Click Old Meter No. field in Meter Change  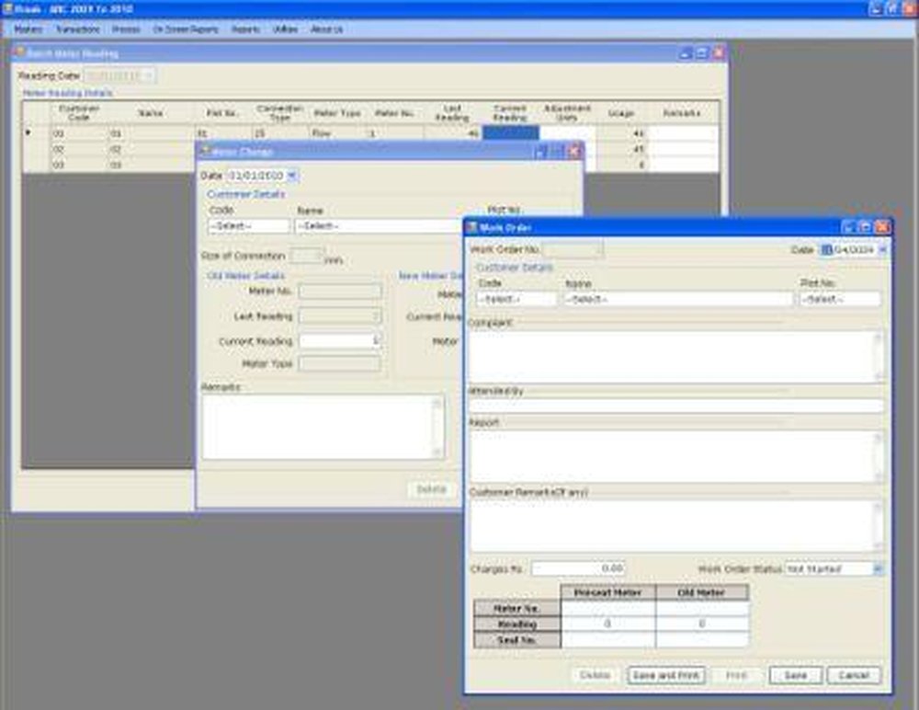click(340, 291)
